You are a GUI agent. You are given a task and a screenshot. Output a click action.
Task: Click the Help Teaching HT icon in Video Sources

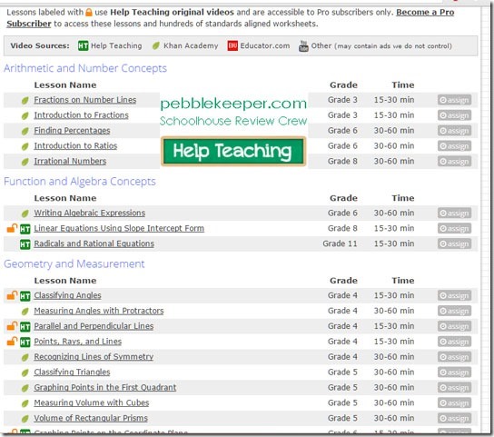pyautogui.click(x=84, y=46)
